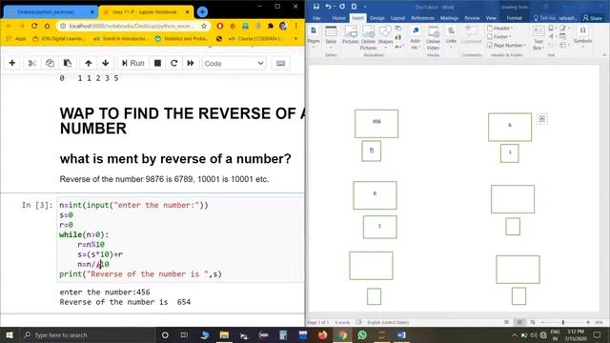
Task: Select the text box containing 456
Action: [376, 124]
